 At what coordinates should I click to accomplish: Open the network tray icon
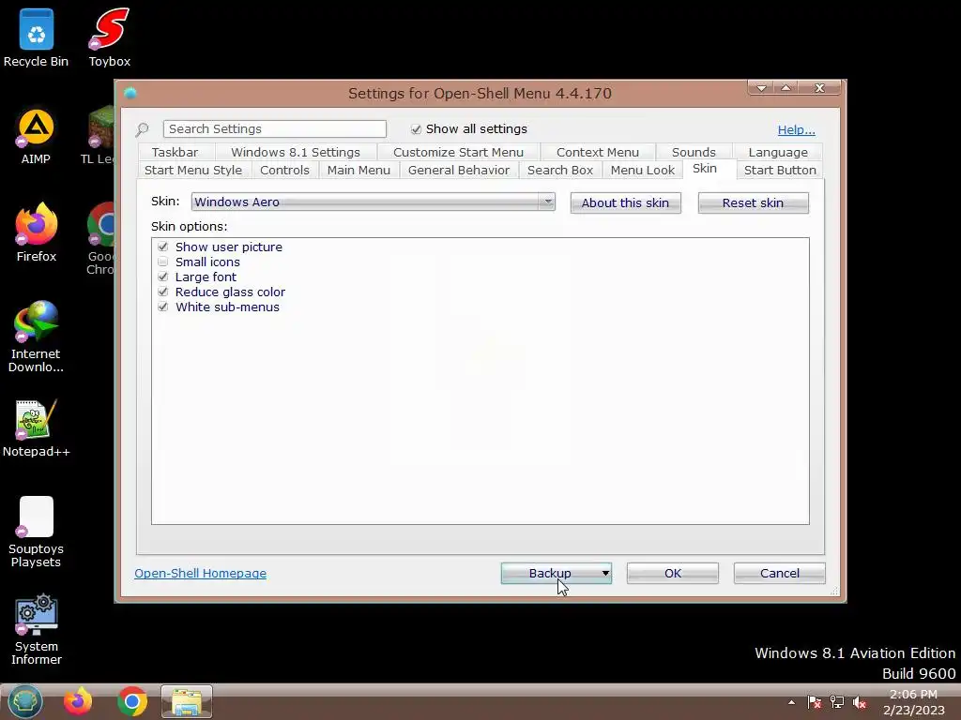(x=836, y=702)
